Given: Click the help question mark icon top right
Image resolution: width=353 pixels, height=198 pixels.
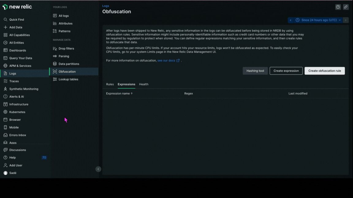Looking at the screenshot, I should tap(338, 7).
